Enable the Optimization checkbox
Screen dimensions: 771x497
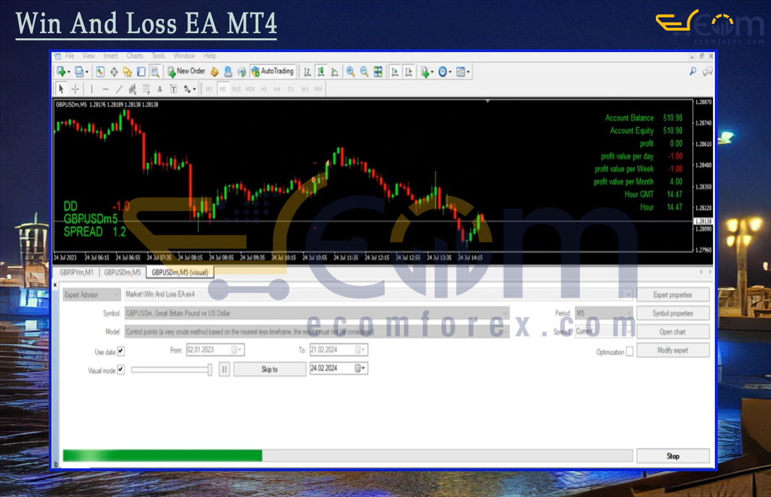coord(630,352)
